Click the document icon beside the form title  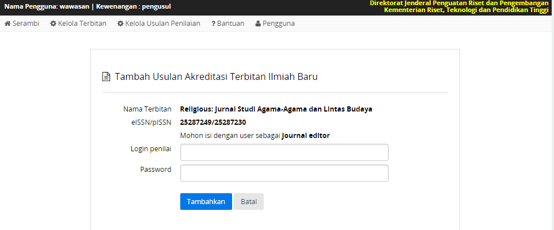(x=106, y=76)
